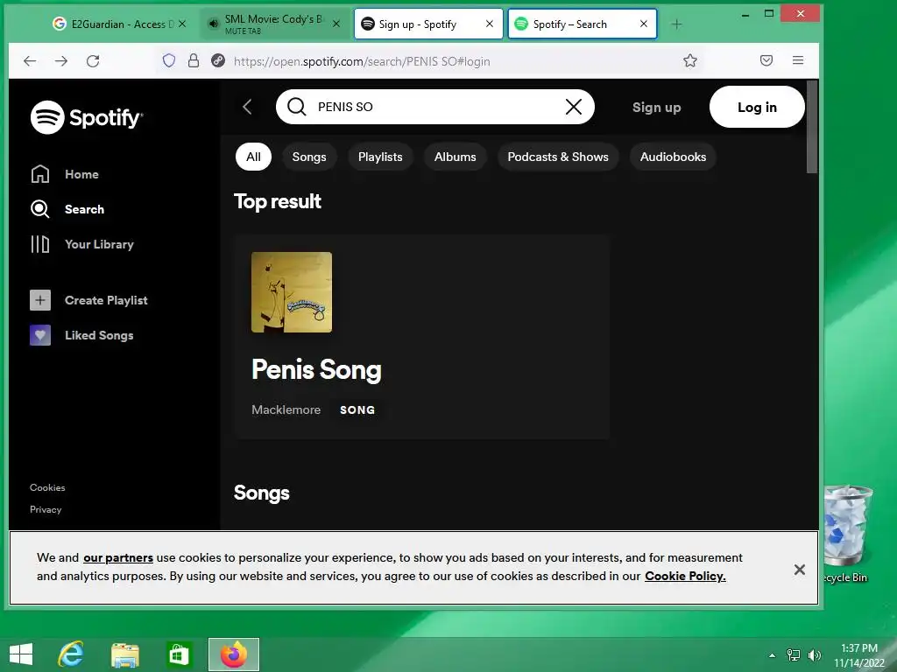Switch to the Sign up - Spotify tab
897x672 pixels.
point(427,24)
